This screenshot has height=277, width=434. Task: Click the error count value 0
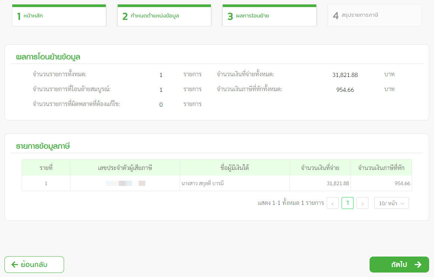tap(161, 105)
